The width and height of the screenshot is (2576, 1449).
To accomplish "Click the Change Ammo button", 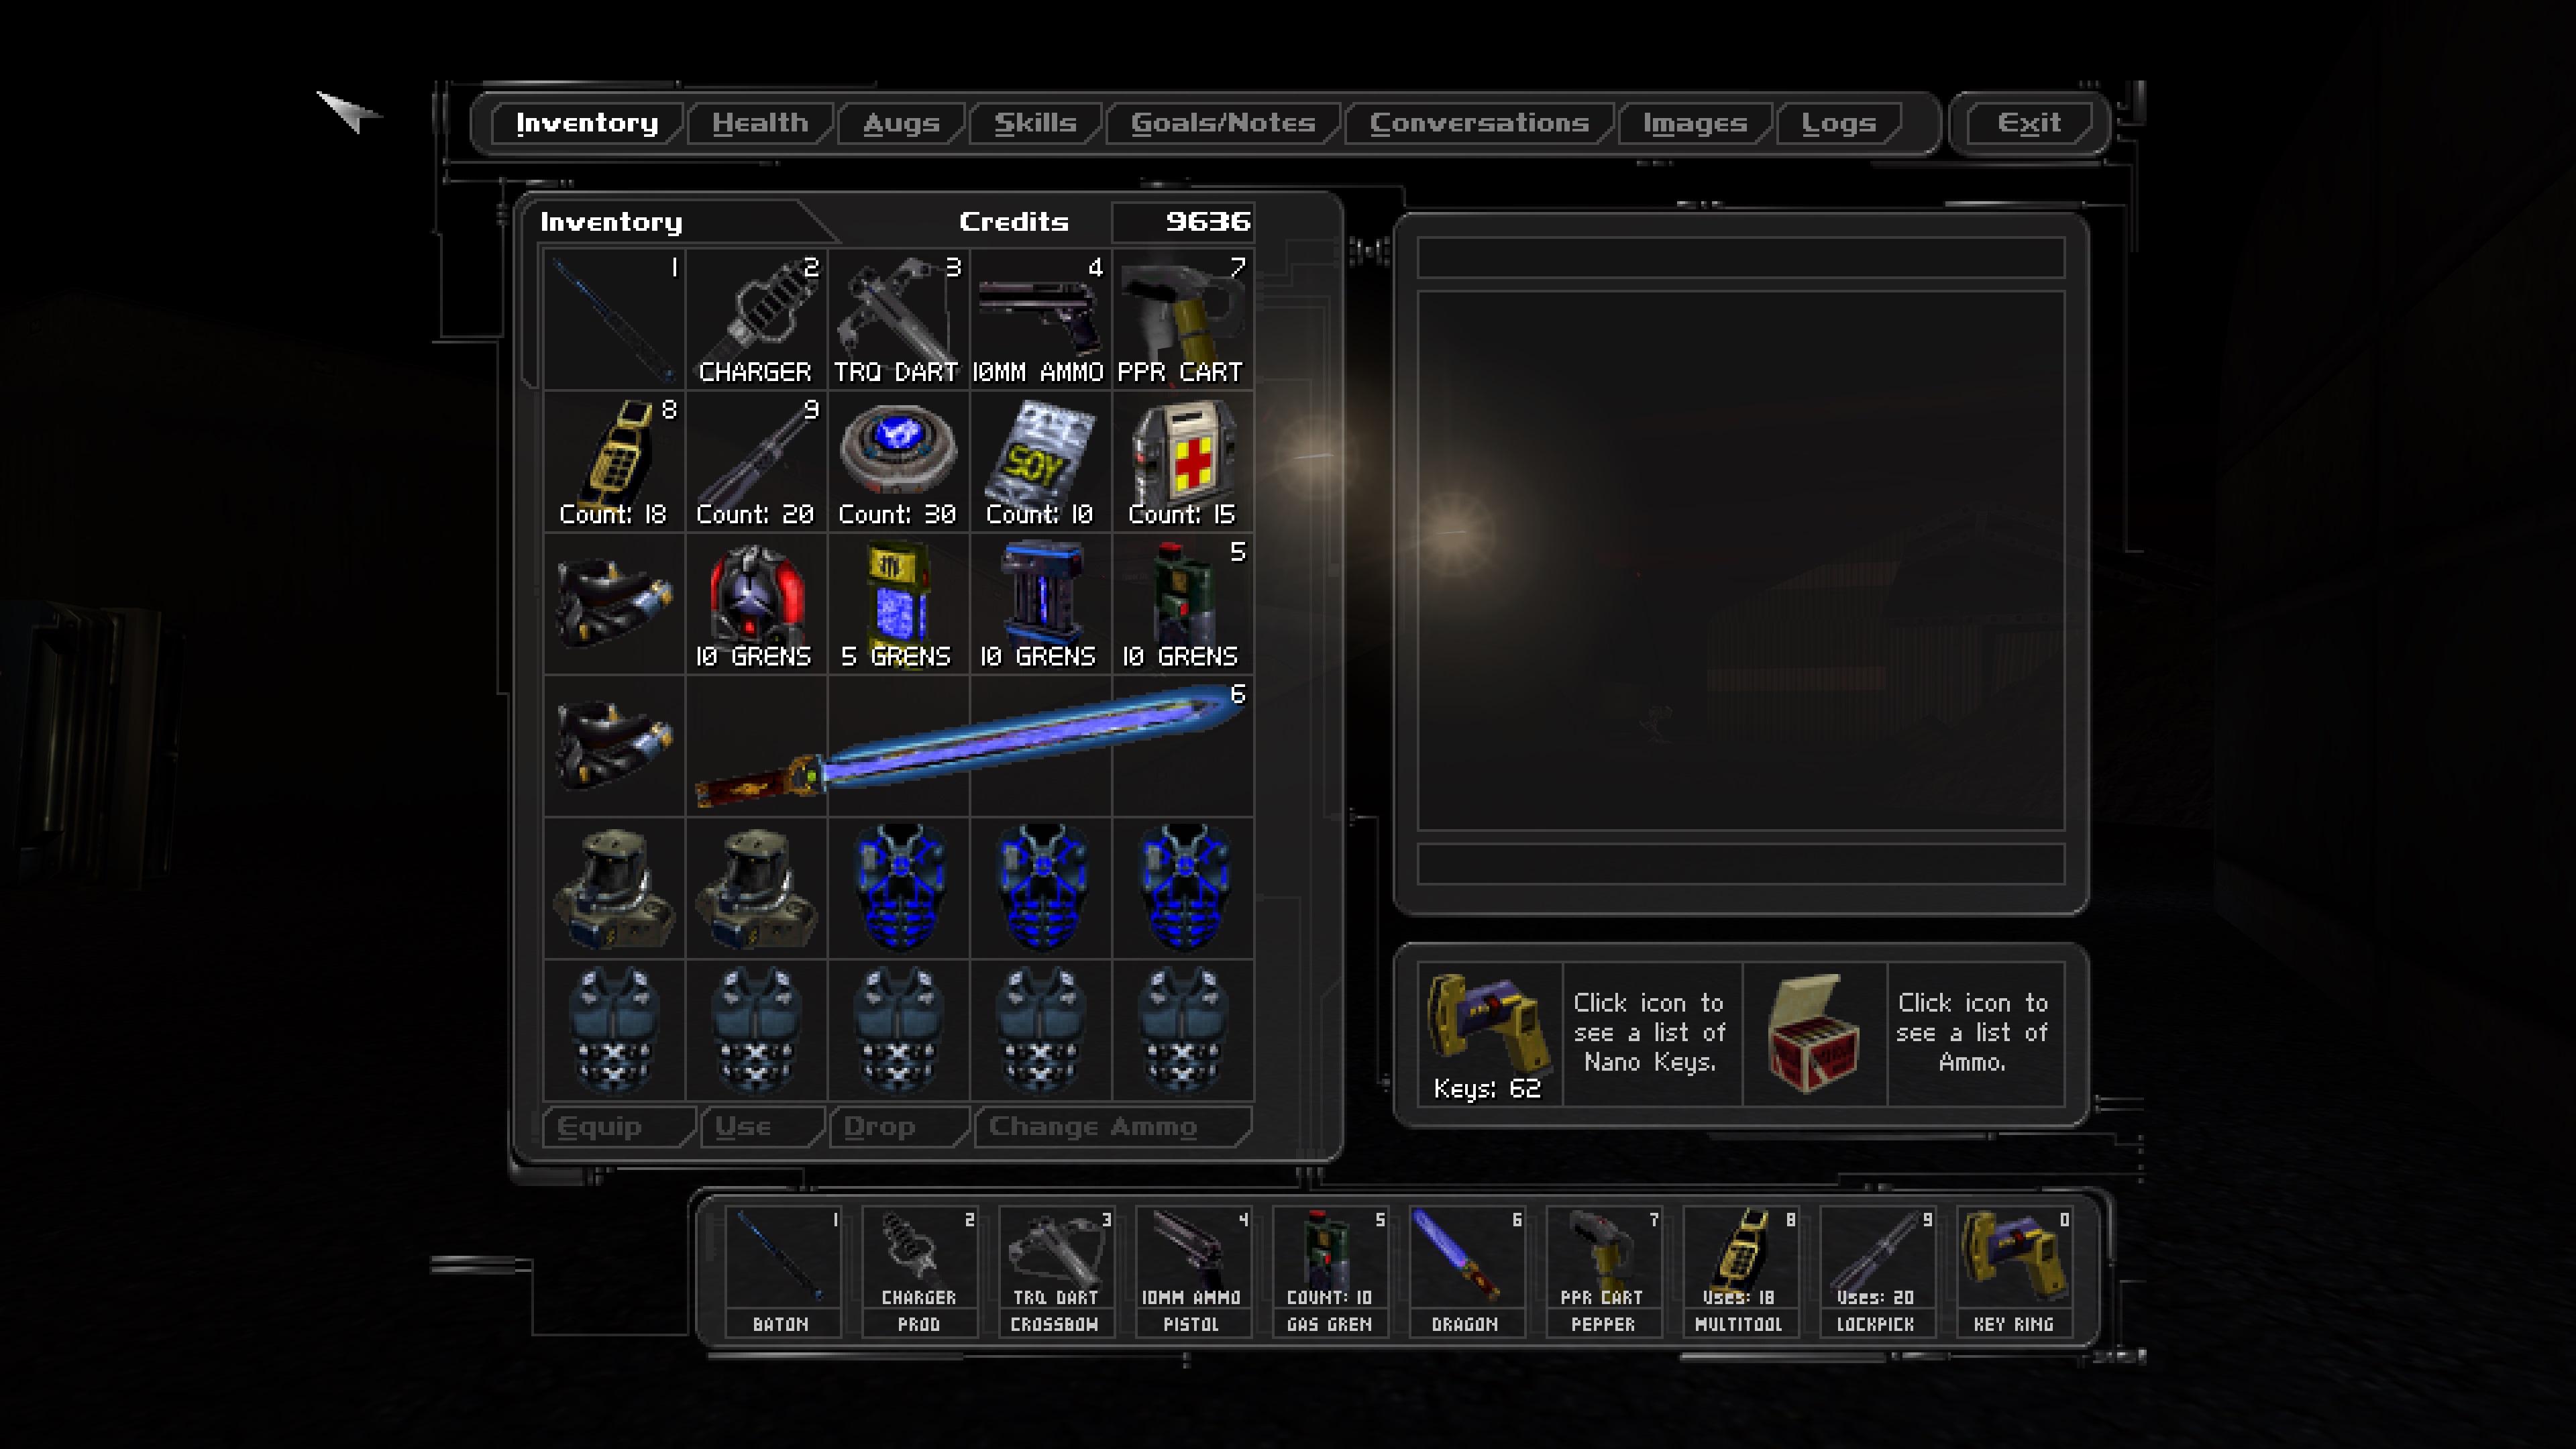I will pyautogui.click(x=1112, y=1127).
